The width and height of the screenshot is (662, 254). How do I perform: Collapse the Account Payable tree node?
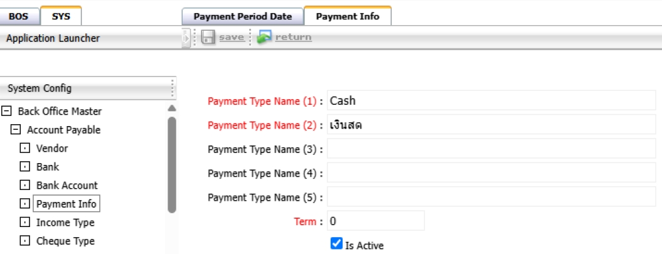tap(16, 130)
